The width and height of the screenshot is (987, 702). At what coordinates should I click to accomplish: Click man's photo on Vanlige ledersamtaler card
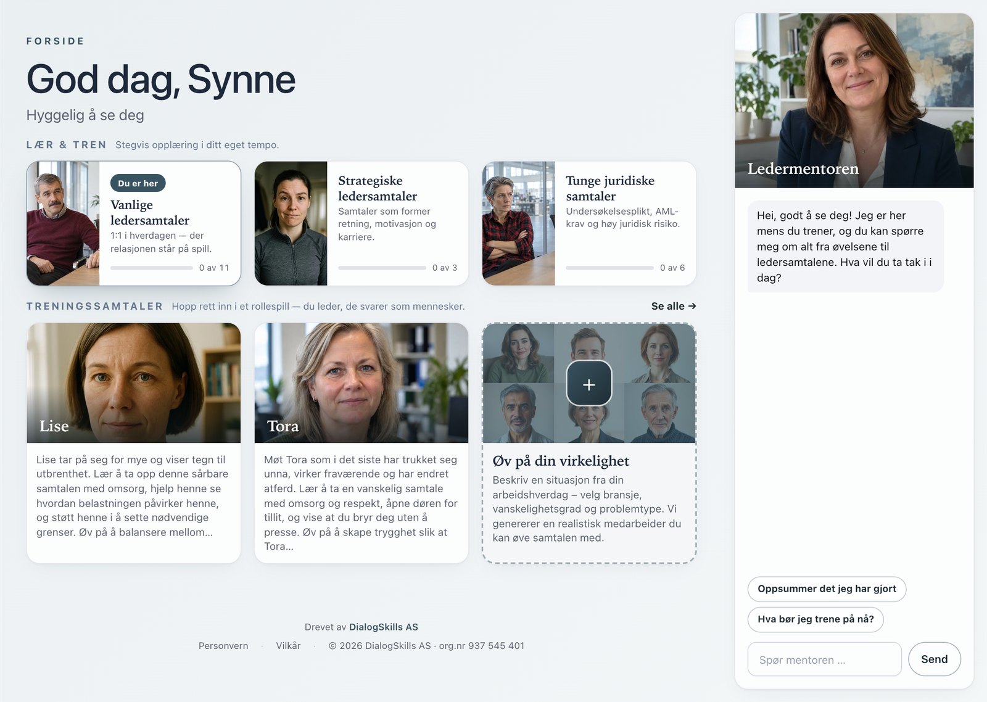point(63,223)
